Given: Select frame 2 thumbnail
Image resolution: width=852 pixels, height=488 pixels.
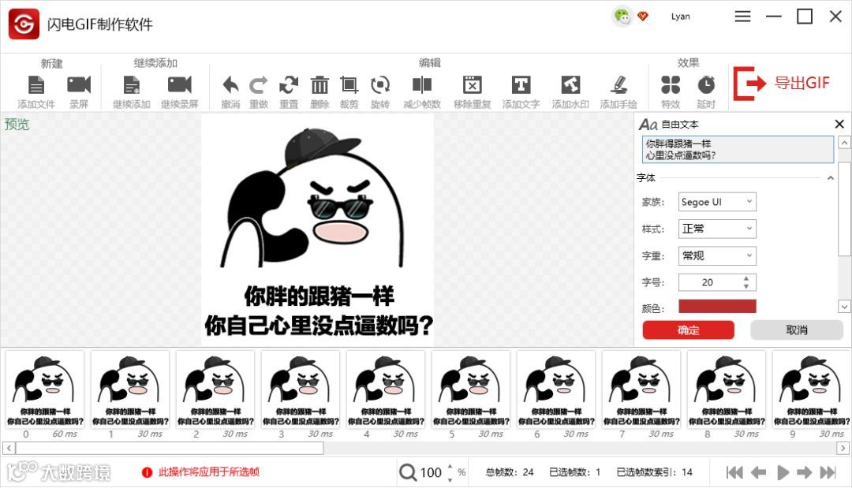Looking at the screenshot, I should [x=215, y=389].
